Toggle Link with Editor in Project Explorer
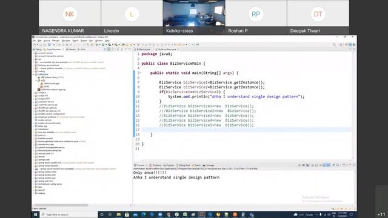This screenshot has width=388, height=218. (x=109, y=50)
